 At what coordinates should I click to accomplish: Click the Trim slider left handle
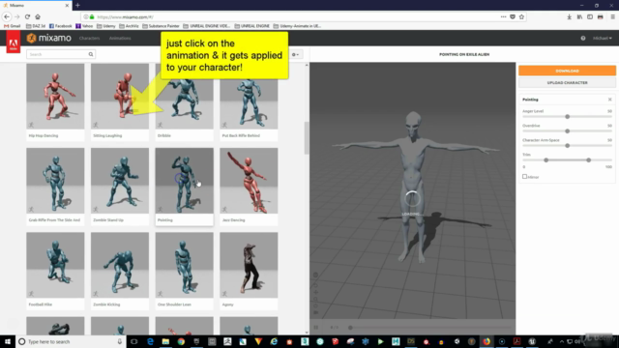point(545,160)
